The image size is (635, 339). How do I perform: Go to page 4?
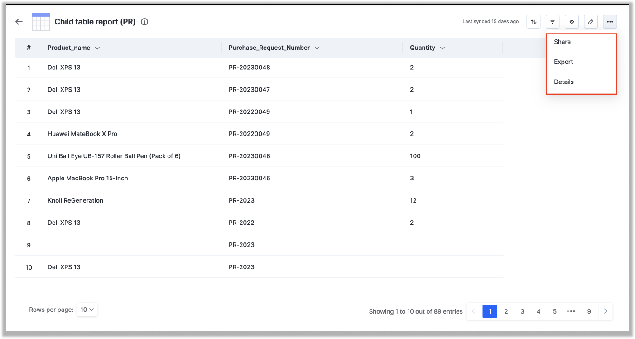tap(539, 311)
